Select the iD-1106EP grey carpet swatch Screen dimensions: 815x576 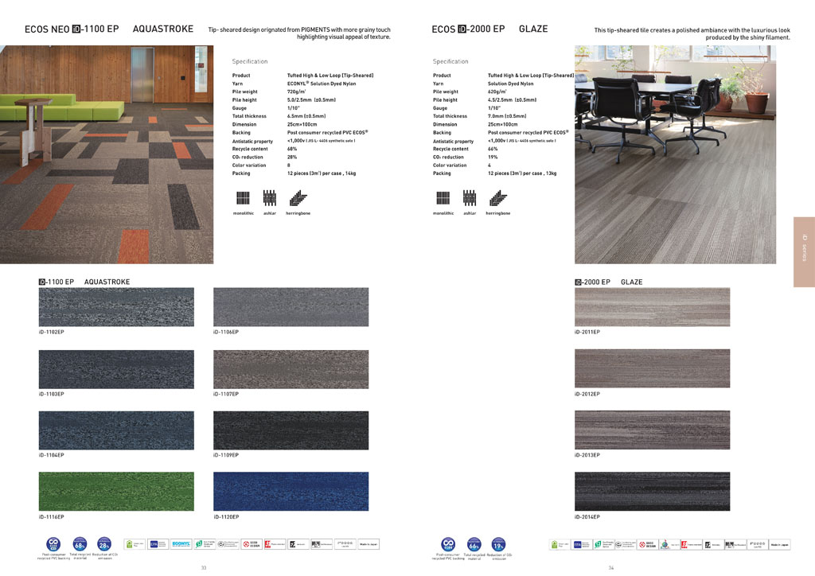pyautogui.click(x=291, y=307)
